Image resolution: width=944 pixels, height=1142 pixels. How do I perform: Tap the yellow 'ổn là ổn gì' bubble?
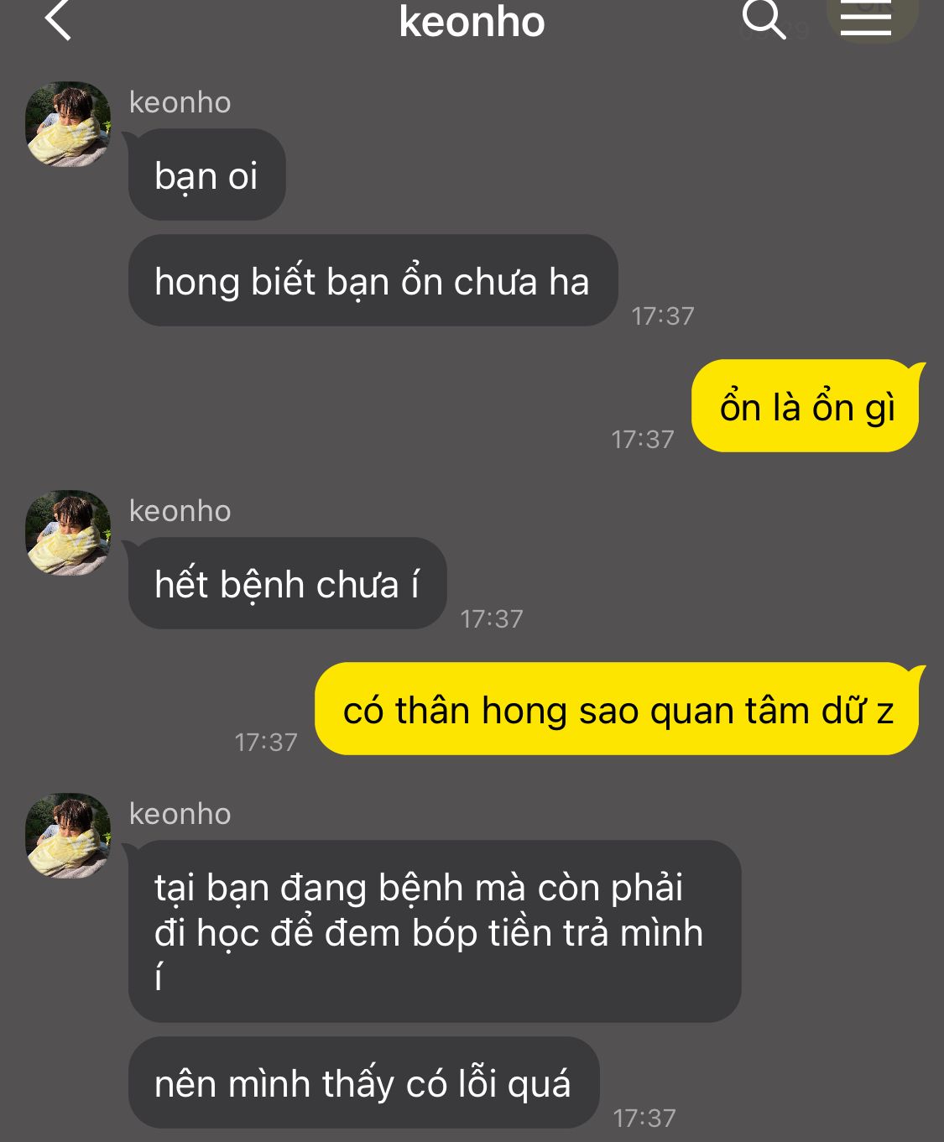click(806, 406)
